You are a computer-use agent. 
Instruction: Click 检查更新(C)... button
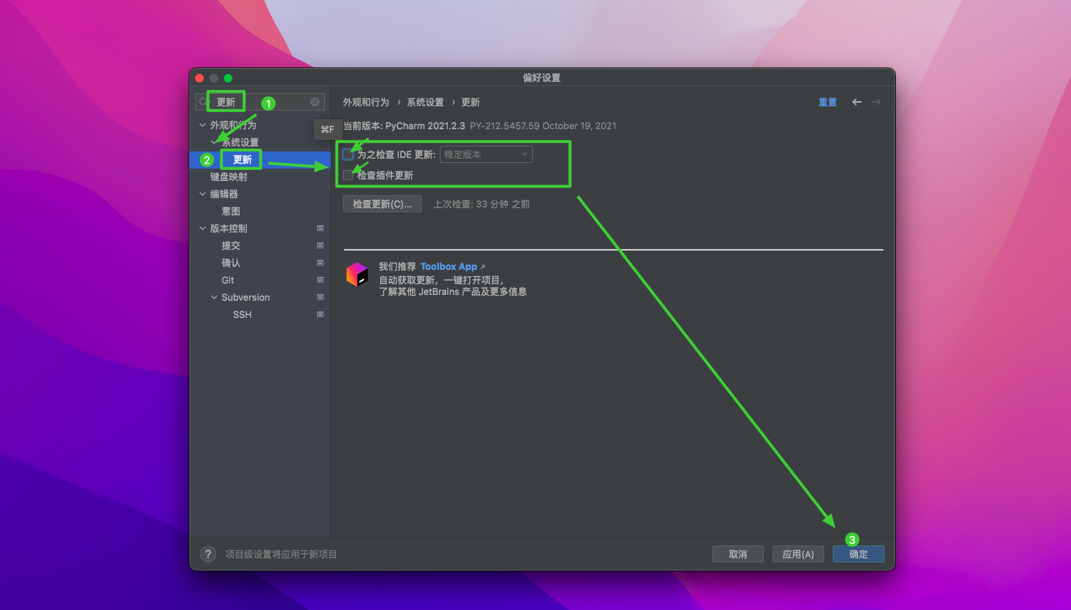pos(382,204)
